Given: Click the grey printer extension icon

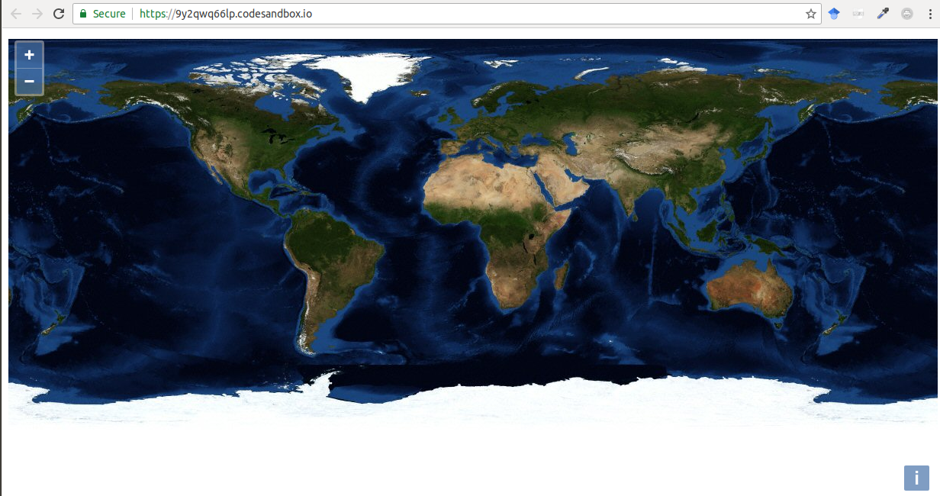Looking at the screenshot, I should [x=858, y=14].
